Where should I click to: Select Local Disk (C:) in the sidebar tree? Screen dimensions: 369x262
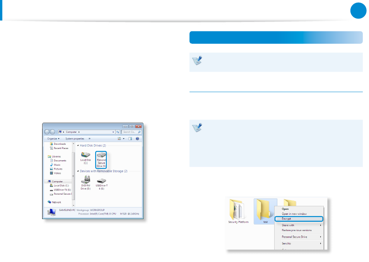point(60,186)
